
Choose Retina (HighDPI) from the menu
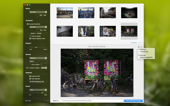point(146,57)
